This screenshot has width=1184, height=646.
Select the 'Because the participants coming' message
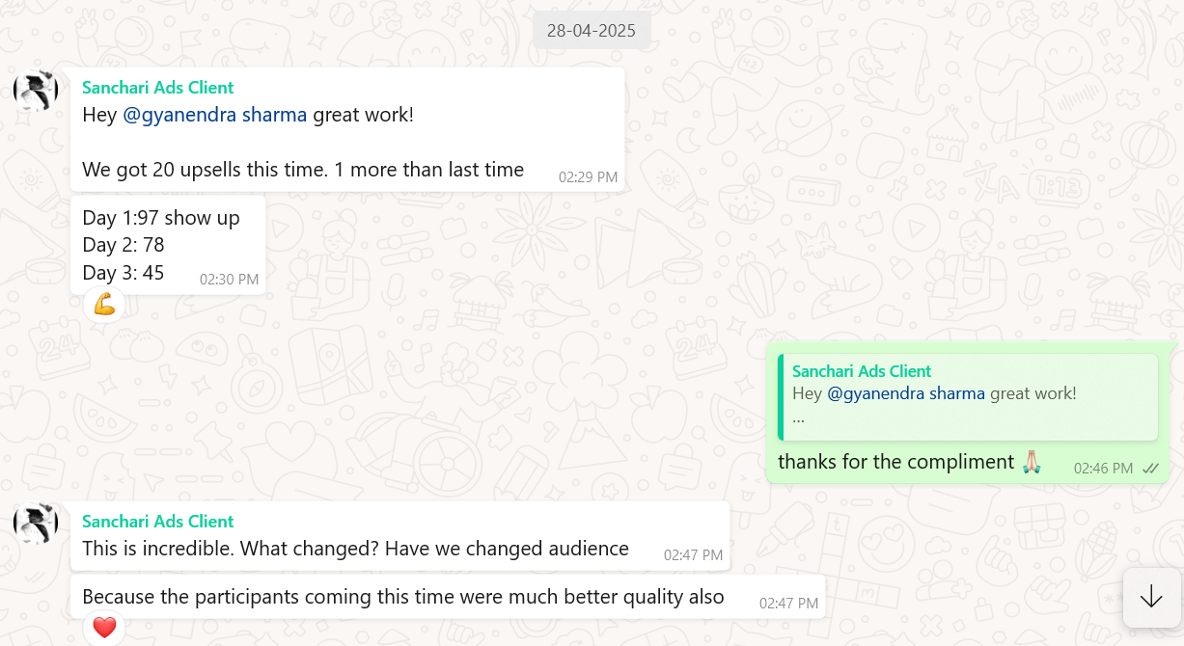[x=402, y=597]
